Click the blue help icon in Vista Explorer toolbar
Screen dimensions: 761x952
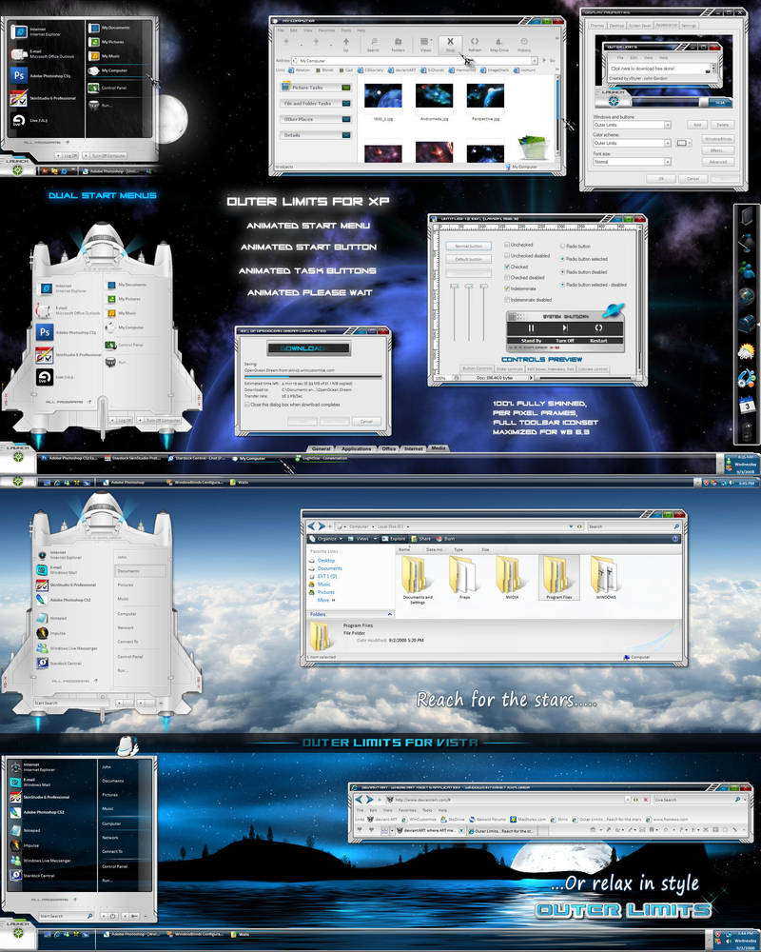675,539
